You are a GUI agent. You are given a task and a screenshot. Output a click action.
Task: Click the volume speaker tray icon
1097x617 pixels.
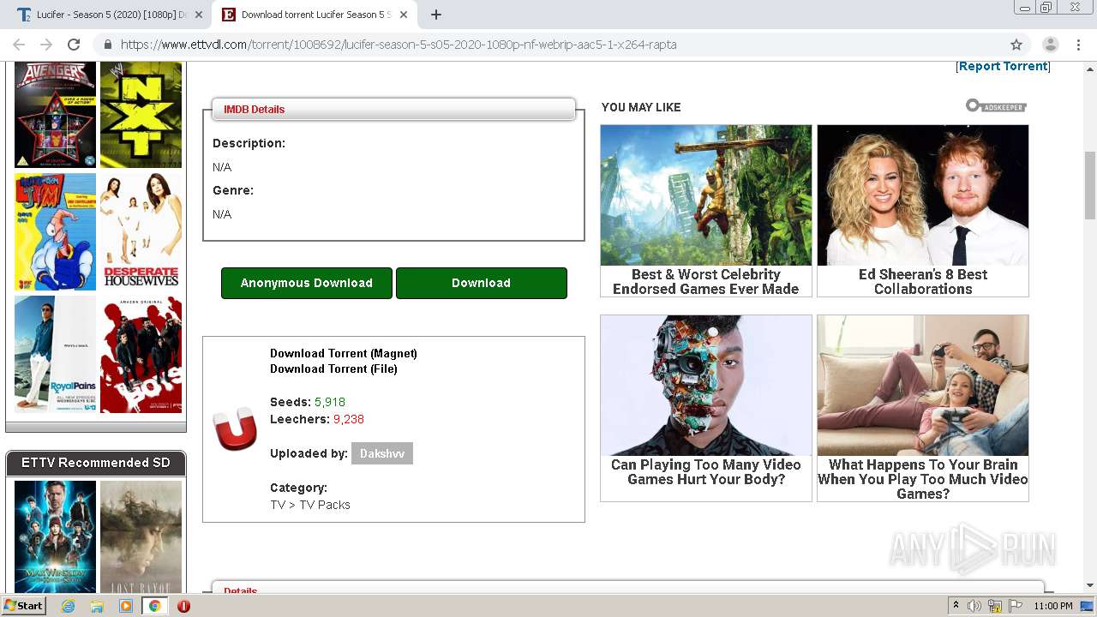974,606
